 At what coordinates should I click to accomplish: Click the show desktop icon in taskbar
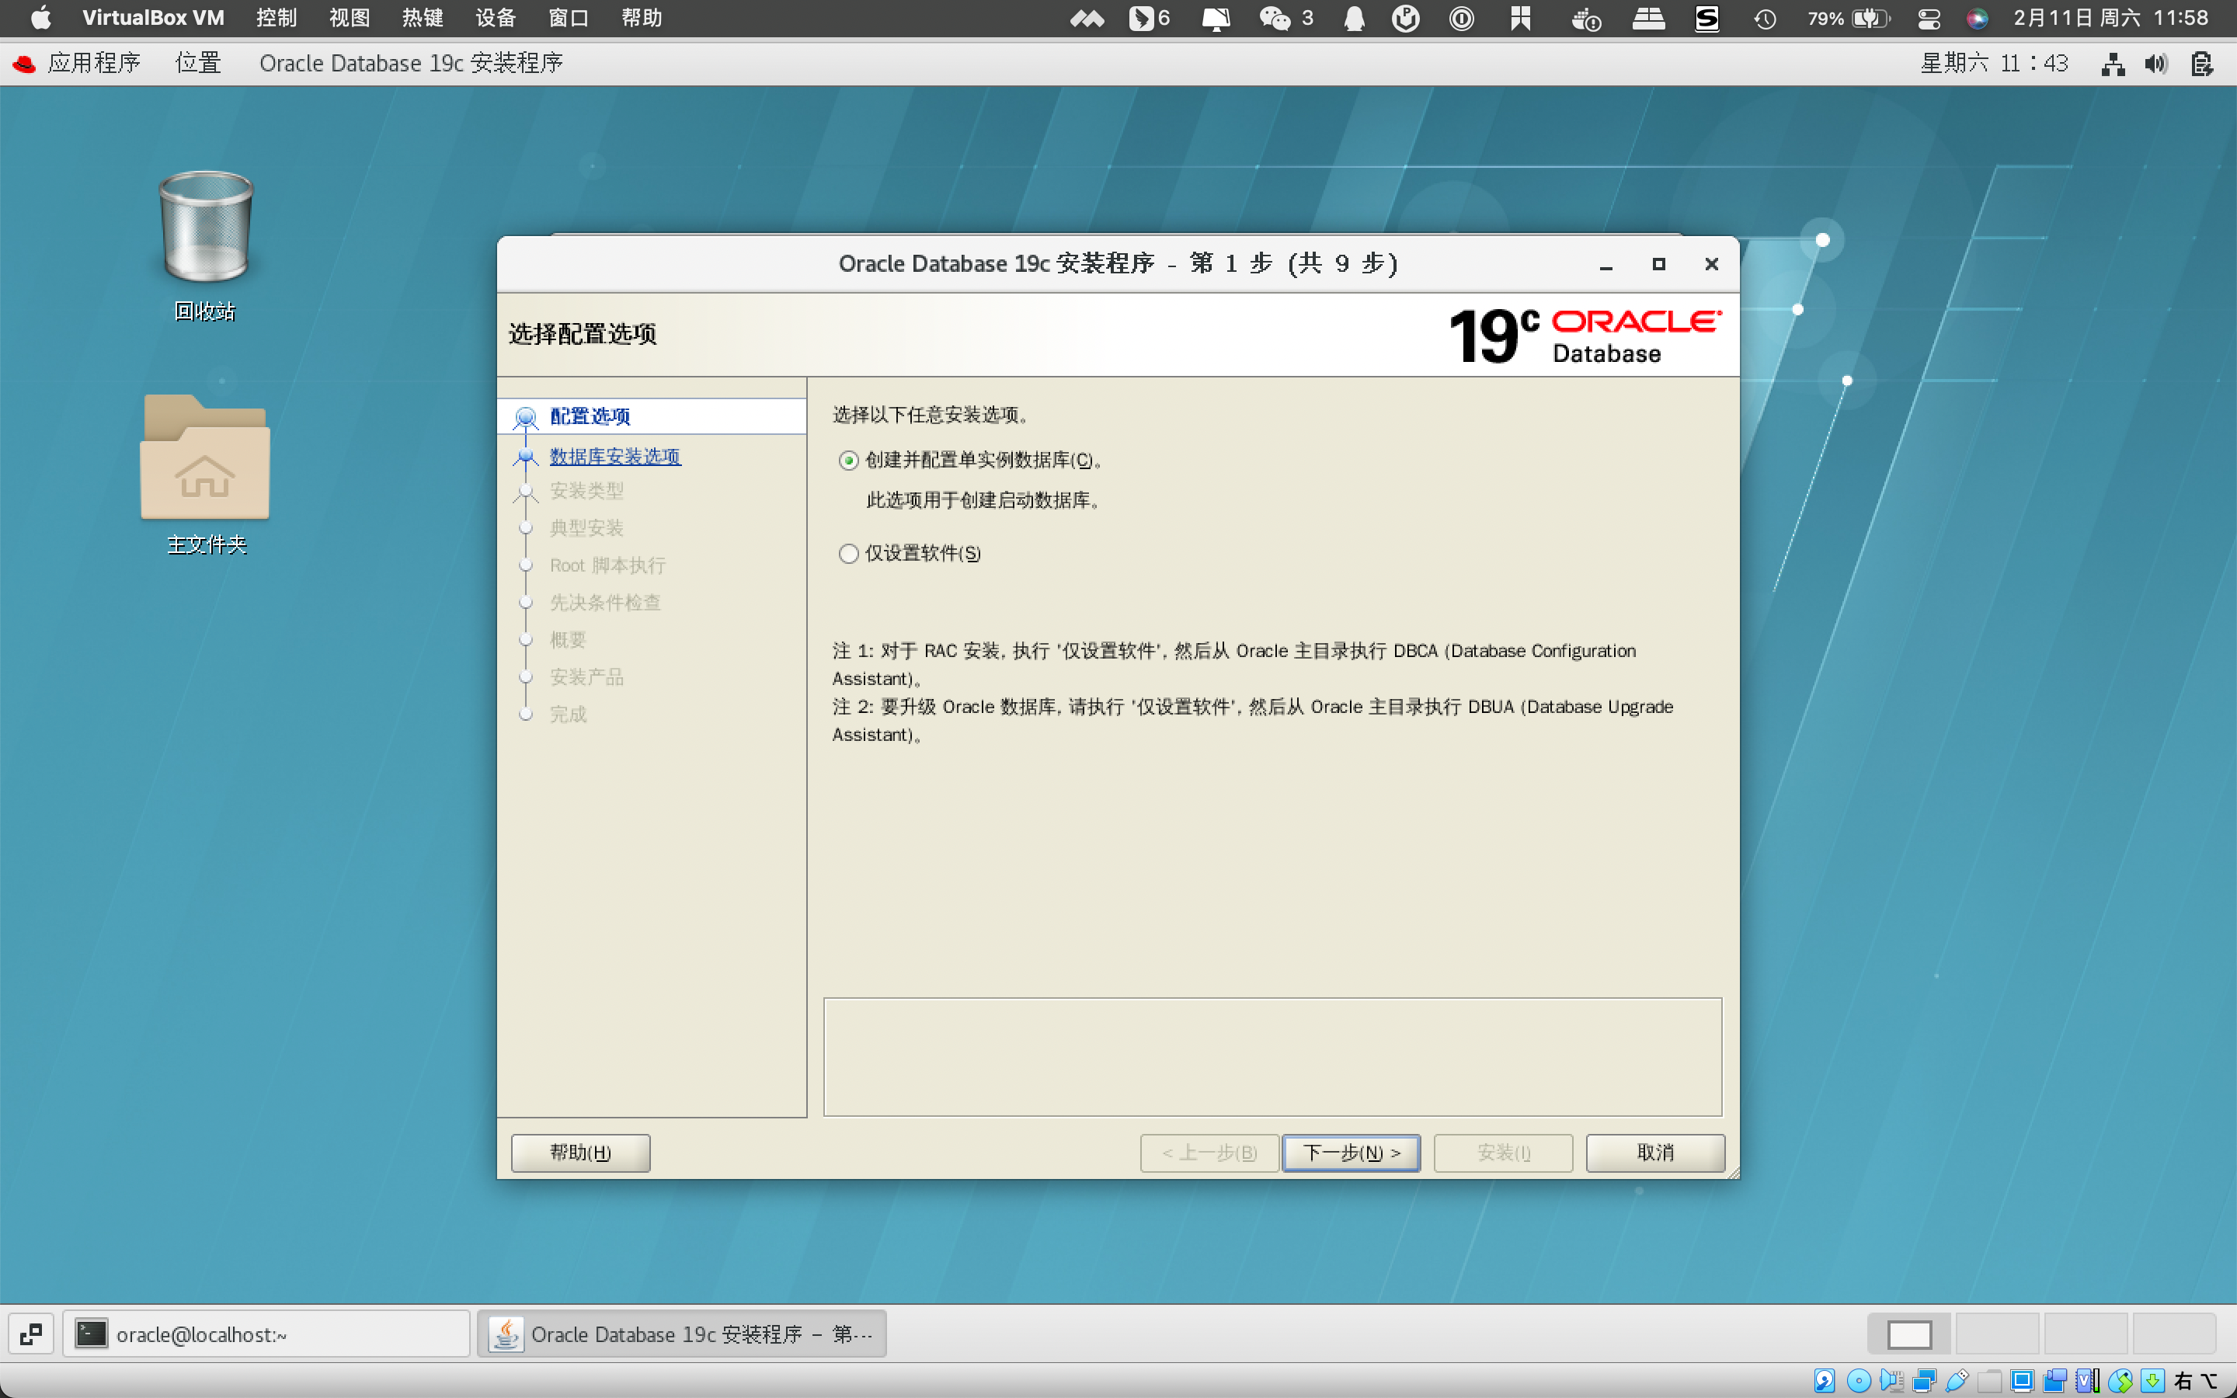(30, 1334)
